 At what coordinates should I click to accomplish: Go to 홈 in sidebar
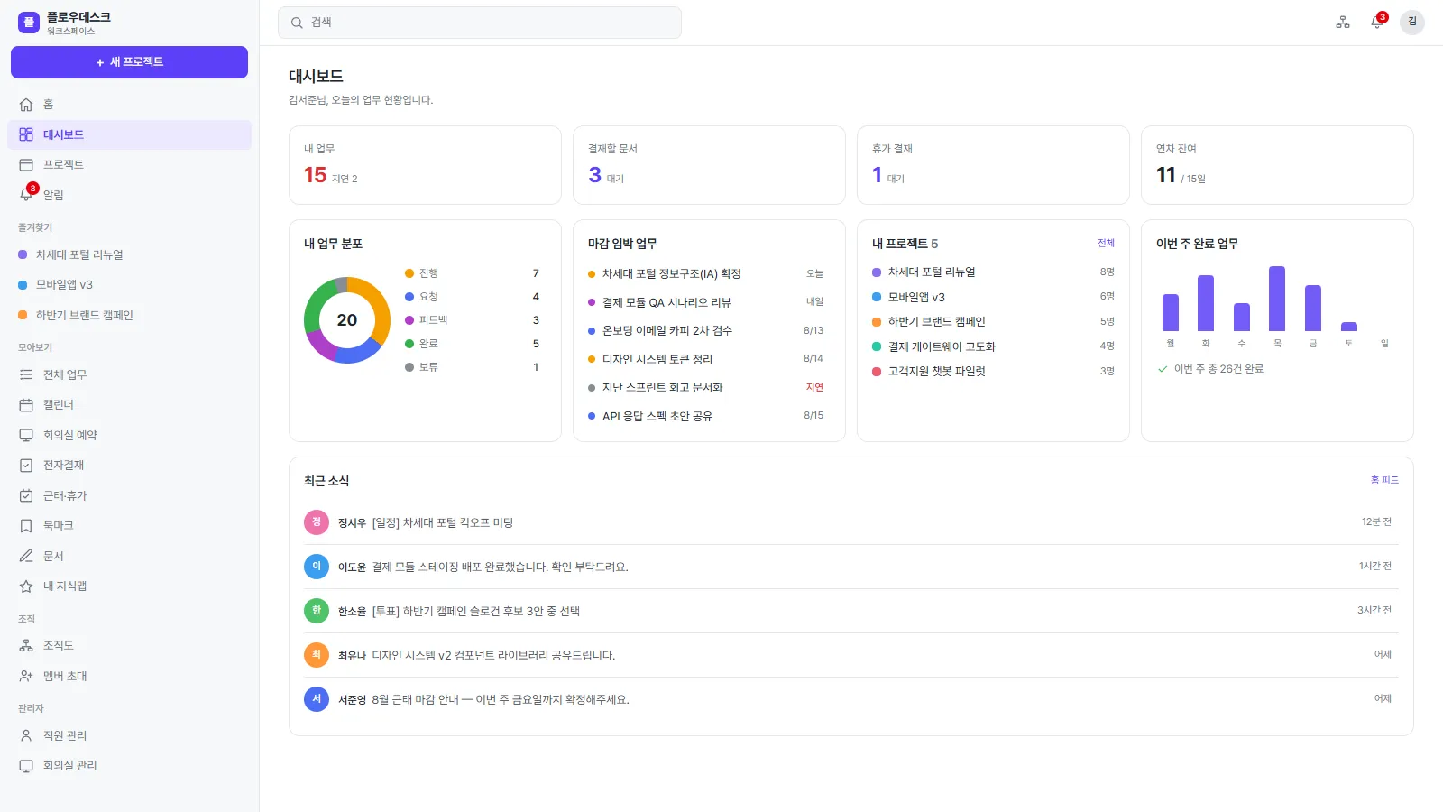(x=129, y=105)
